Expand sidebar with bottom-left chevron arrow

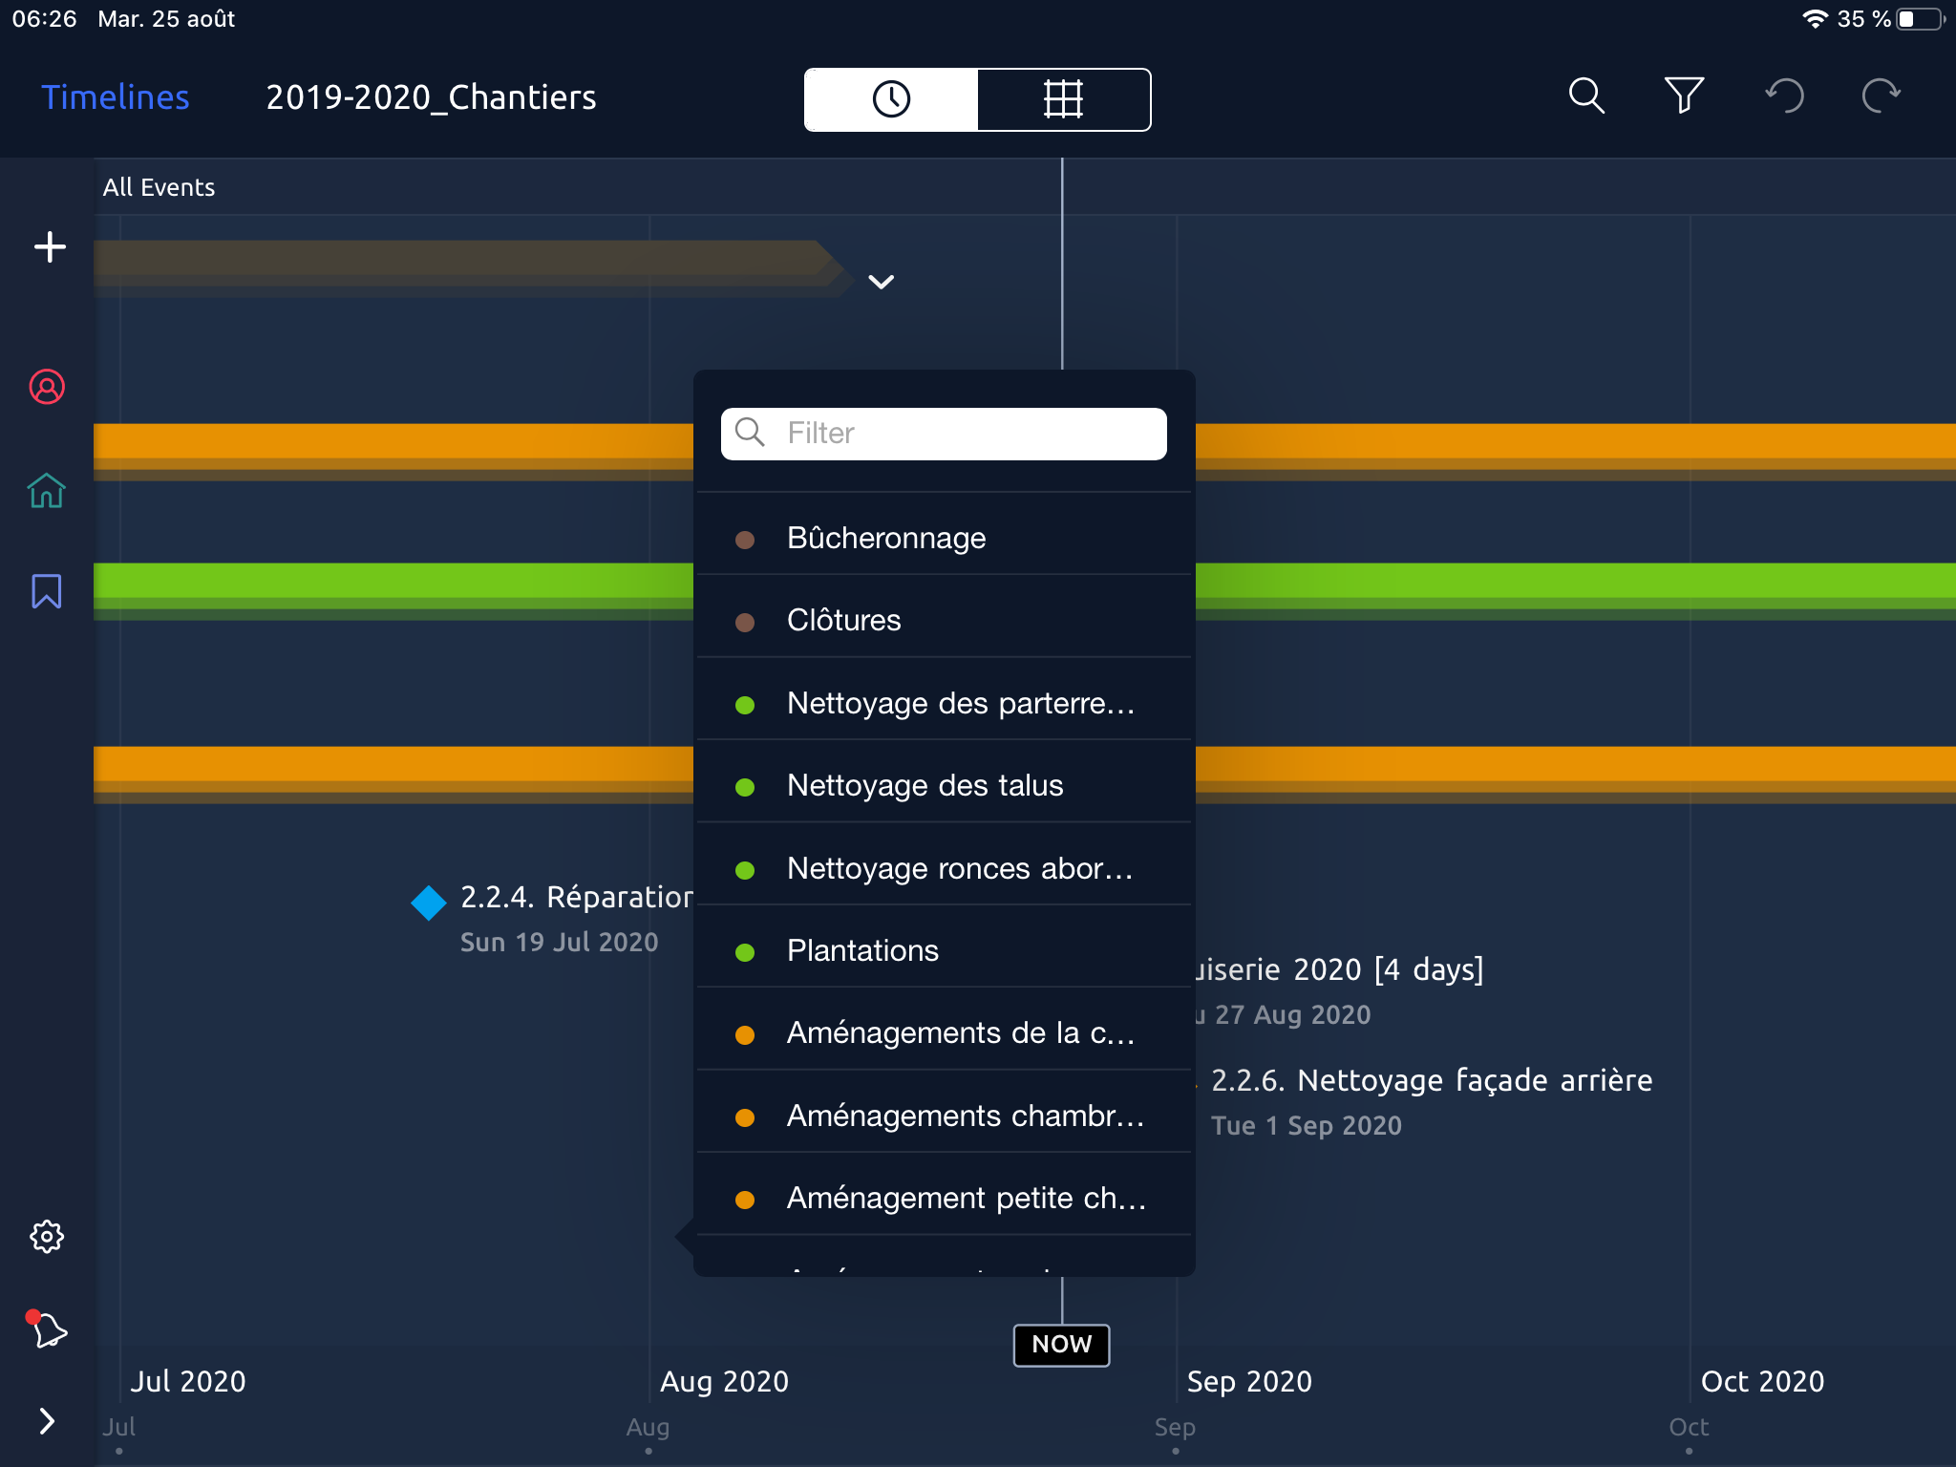tap(47, 1421)
